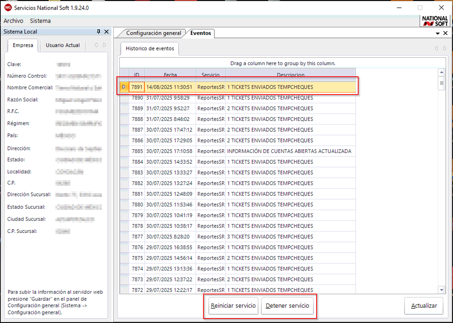Select Historico de eventos tab
This screenshot has height=323, width=453.
[x=150, y=48]
